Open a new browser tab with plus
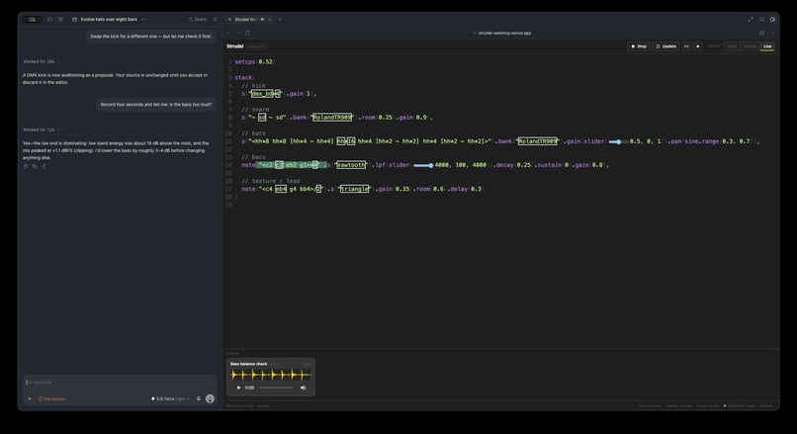 tap(280, 20)
